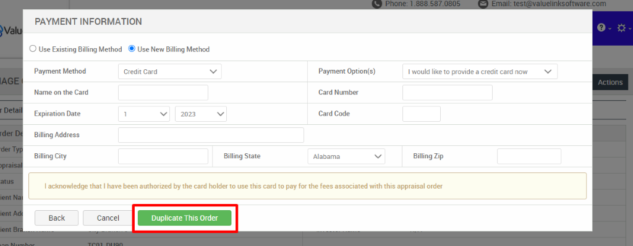
Task: Select Use New Billing Method radio button
Action: click(132, 49)
